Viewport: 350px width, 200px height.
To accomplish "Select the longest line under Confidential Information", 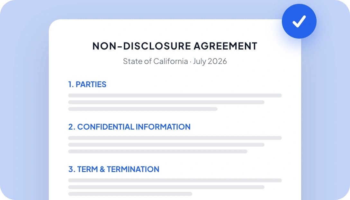I will tap(175, 138).
